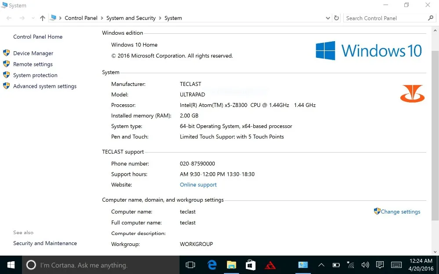Screen dimensions: 439x274
Task: Refresh the System page
Action: (337, 18)
